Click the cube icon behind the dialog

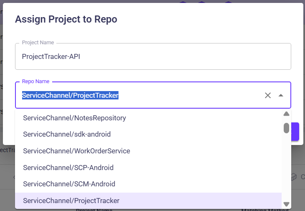(x=294, y=177)
